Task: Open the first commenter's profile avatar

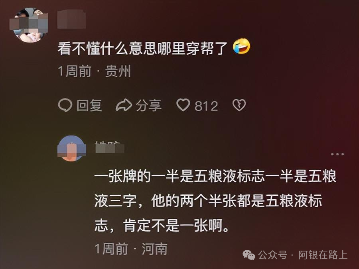Action: point(29,25)
